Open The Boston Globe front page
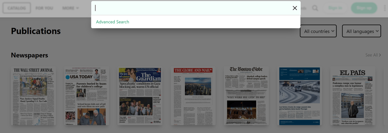 pyautogui.click(x=246, y=95)
